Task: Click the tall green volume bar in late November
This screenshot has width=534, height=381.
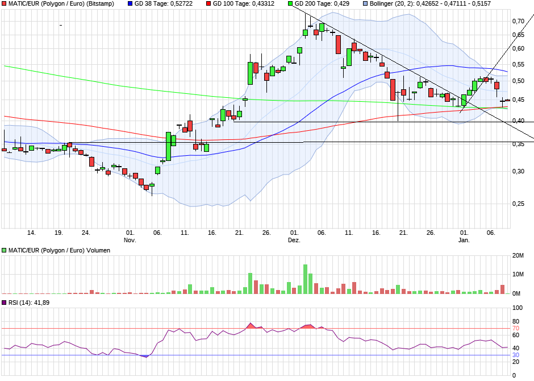Action: click(250, 283)
